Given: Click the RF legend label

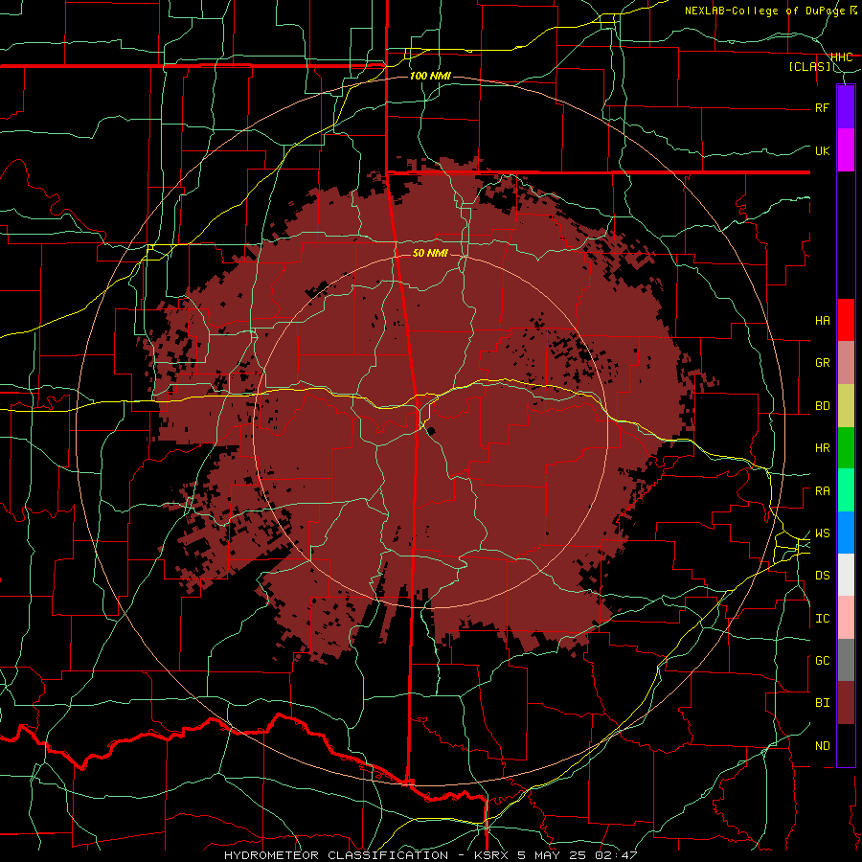Looking at the screenshot, I should [x=823, y=107].
